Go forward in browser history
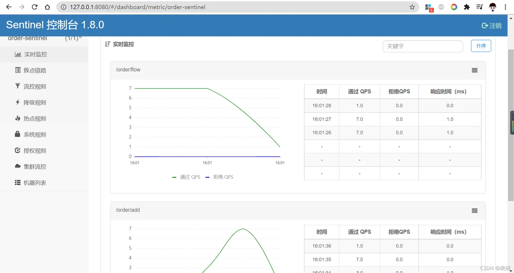 pyautogui.click(x=22, y=7)
